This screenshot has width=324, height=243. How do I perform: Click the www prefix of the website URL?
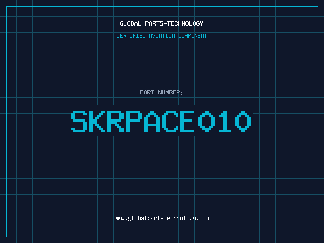tap(119, 218)
